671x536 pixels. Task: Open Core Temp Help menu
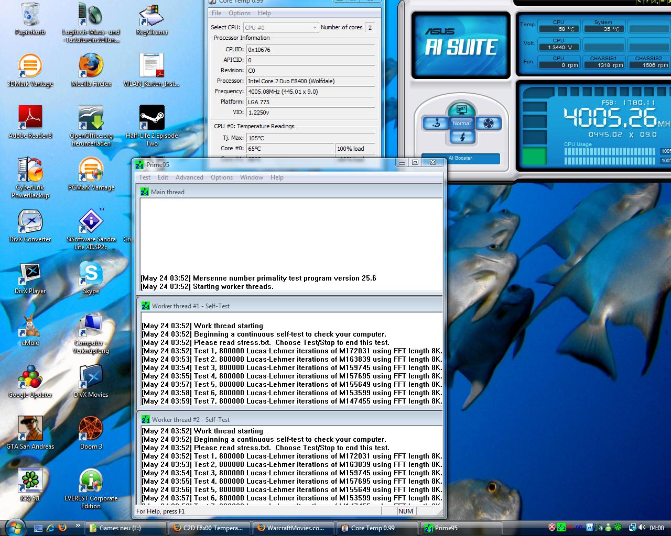tap(264, 13)
